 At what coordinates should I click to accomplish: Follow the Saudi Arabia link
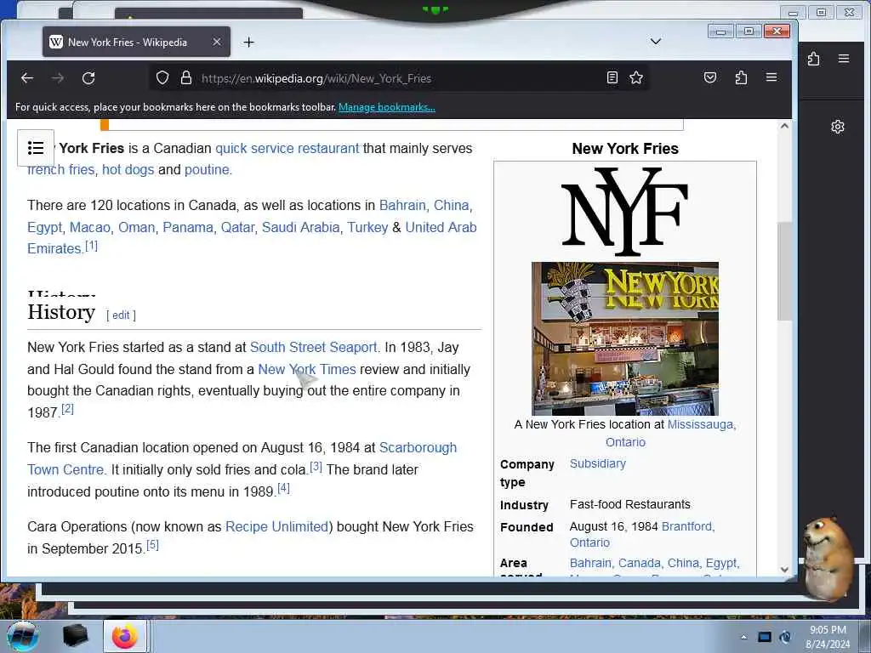(x=300, y=228)
